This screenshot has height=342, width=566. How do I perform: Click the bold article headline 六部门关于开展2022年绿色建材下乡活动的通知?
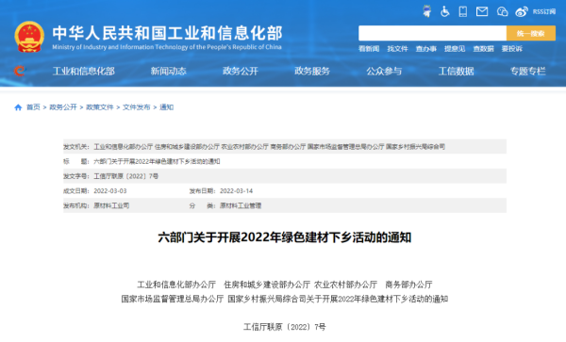coord(285,237)
